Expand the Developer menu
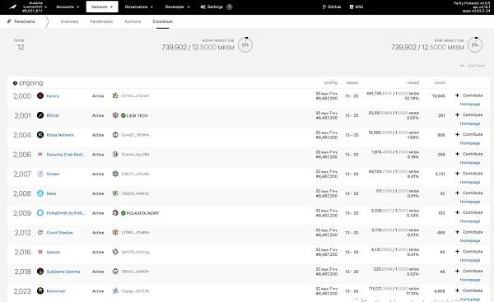The height and width of the screenshot is (302, 494). point(177,7)
